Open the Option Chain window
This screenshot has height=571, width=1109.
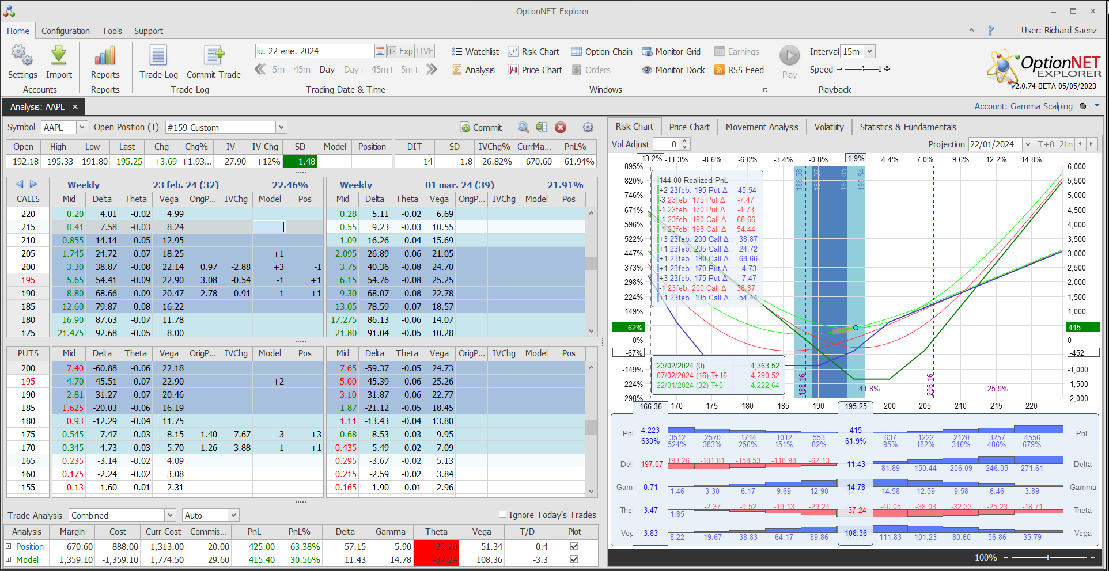point(602,51)
